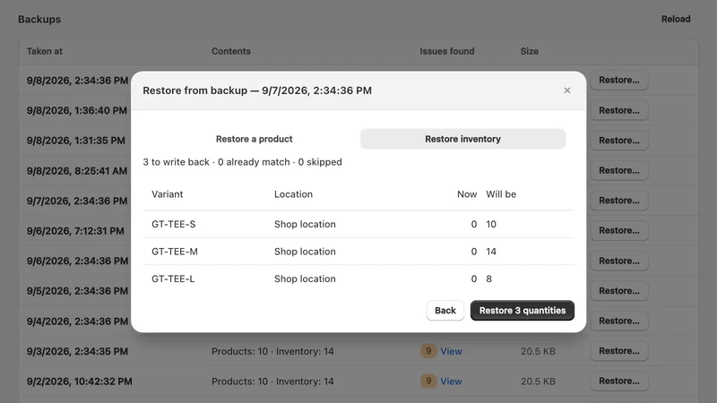Select the Restore inventory tab
Screen dimensions: 717x403
[462, 139]
